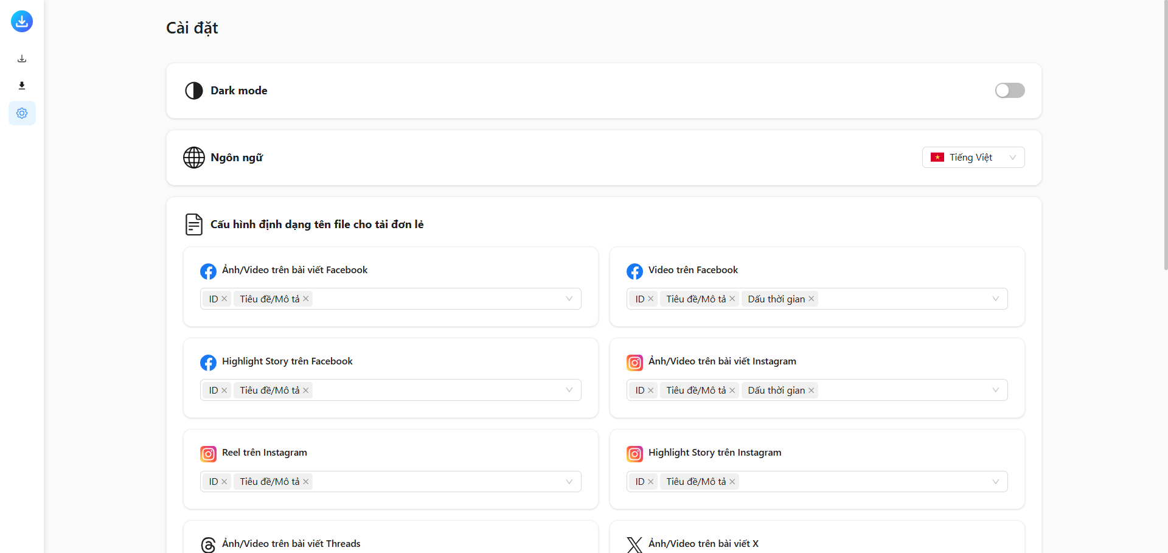Remove ID tag from Ảnh/Video bài viết Facebook
1168x553 pixels.
tap(224, 299)
